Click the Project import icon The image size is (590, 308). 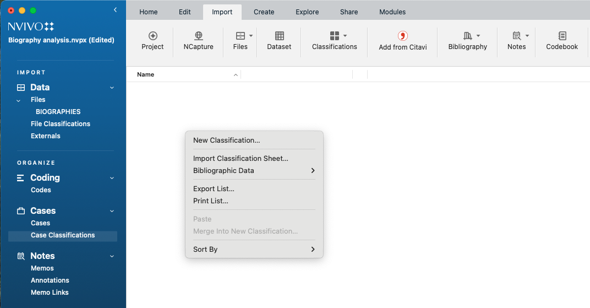point(152,36)
